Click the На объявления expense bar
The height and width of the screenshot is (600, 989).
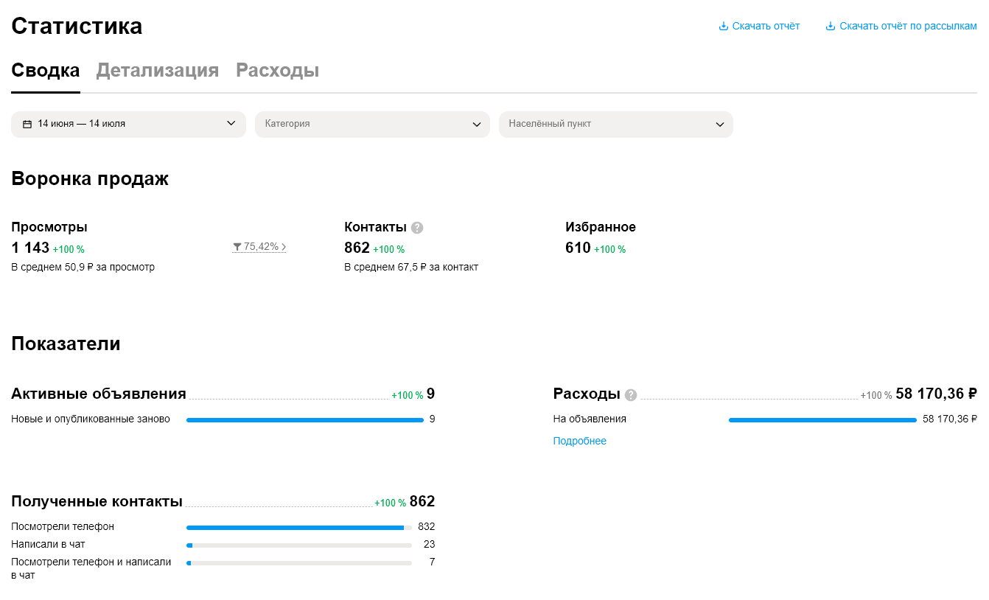point(822,419)
